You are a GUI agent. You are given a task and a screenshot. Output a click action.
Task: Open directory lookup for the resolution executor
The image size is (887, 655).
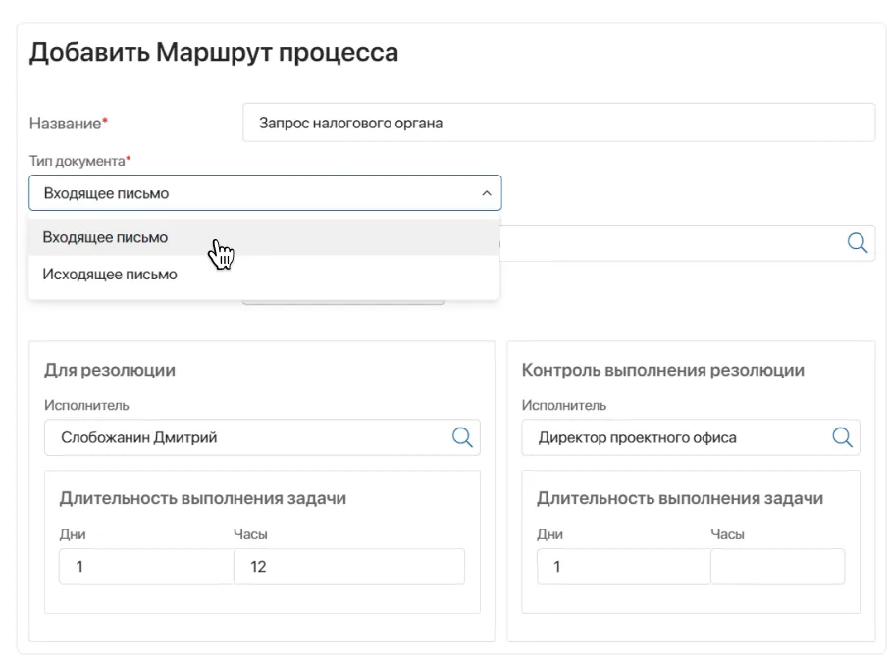[x=462, y=437]
